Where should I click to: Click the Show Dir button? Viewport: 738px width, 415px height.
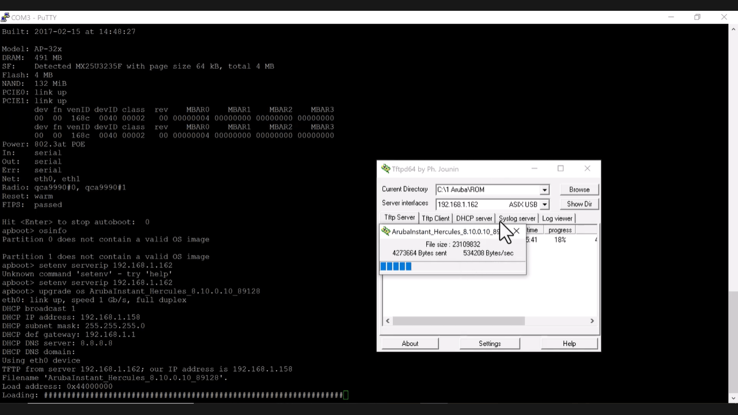point(579,204)
